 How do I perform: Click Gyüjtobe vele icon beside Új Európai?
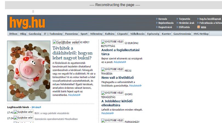[x=112, y=42]
